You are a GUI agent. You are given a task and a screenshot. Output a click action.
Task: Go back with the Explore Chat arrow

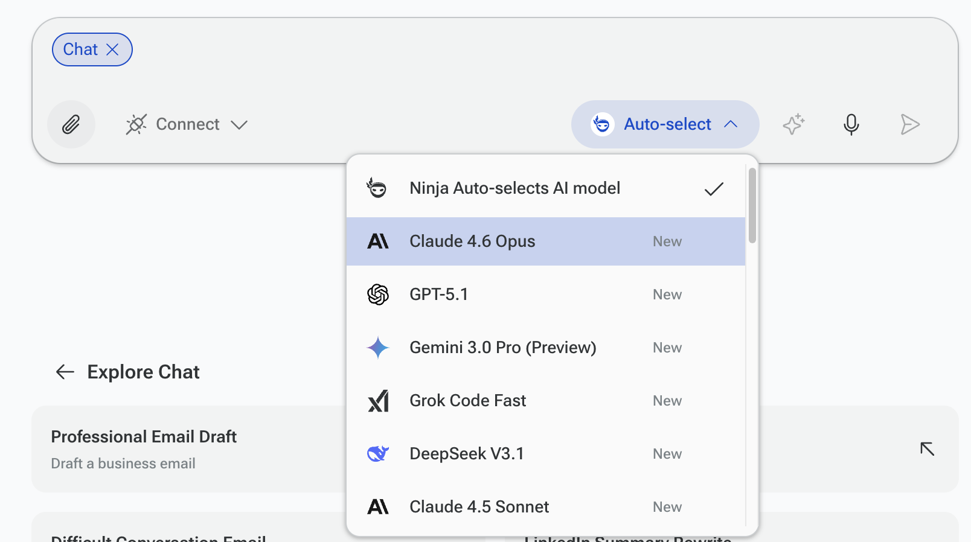click(65, 372)
